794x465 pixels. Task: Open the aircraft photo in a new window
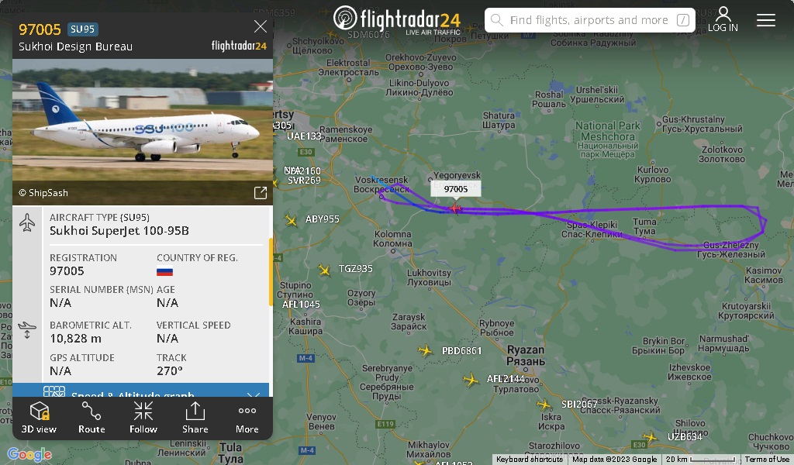click(x=261, y=192)
